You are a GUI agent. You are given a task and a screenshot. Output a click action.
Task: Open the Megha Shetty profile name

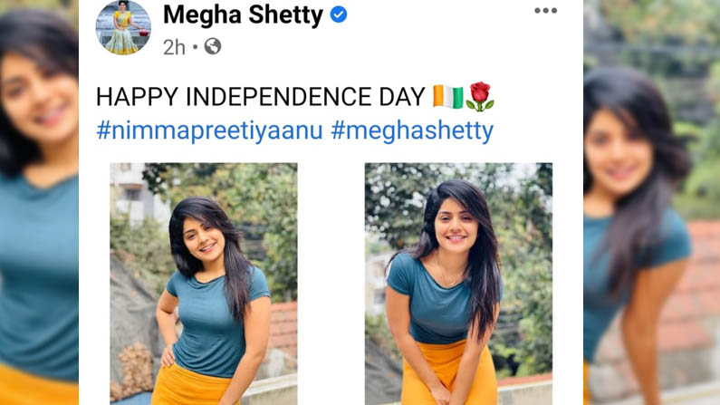243,14
